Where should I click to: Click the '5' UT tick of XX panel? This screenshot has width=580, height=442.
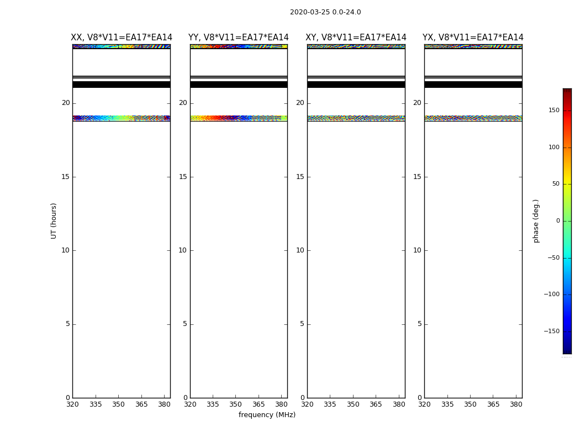[x=68, y=324]
